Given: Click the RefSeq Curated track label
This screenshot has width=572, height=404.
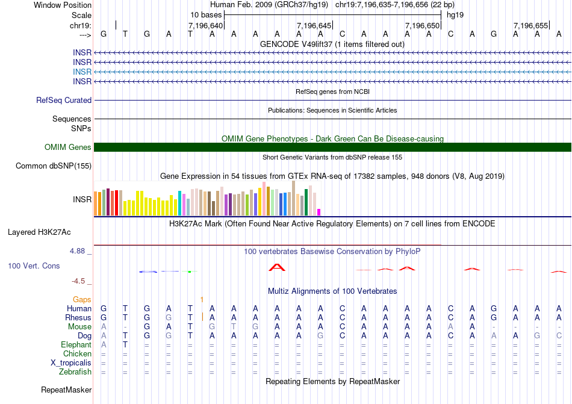Looking at the screenshot, I should click(x=64, y=101).
